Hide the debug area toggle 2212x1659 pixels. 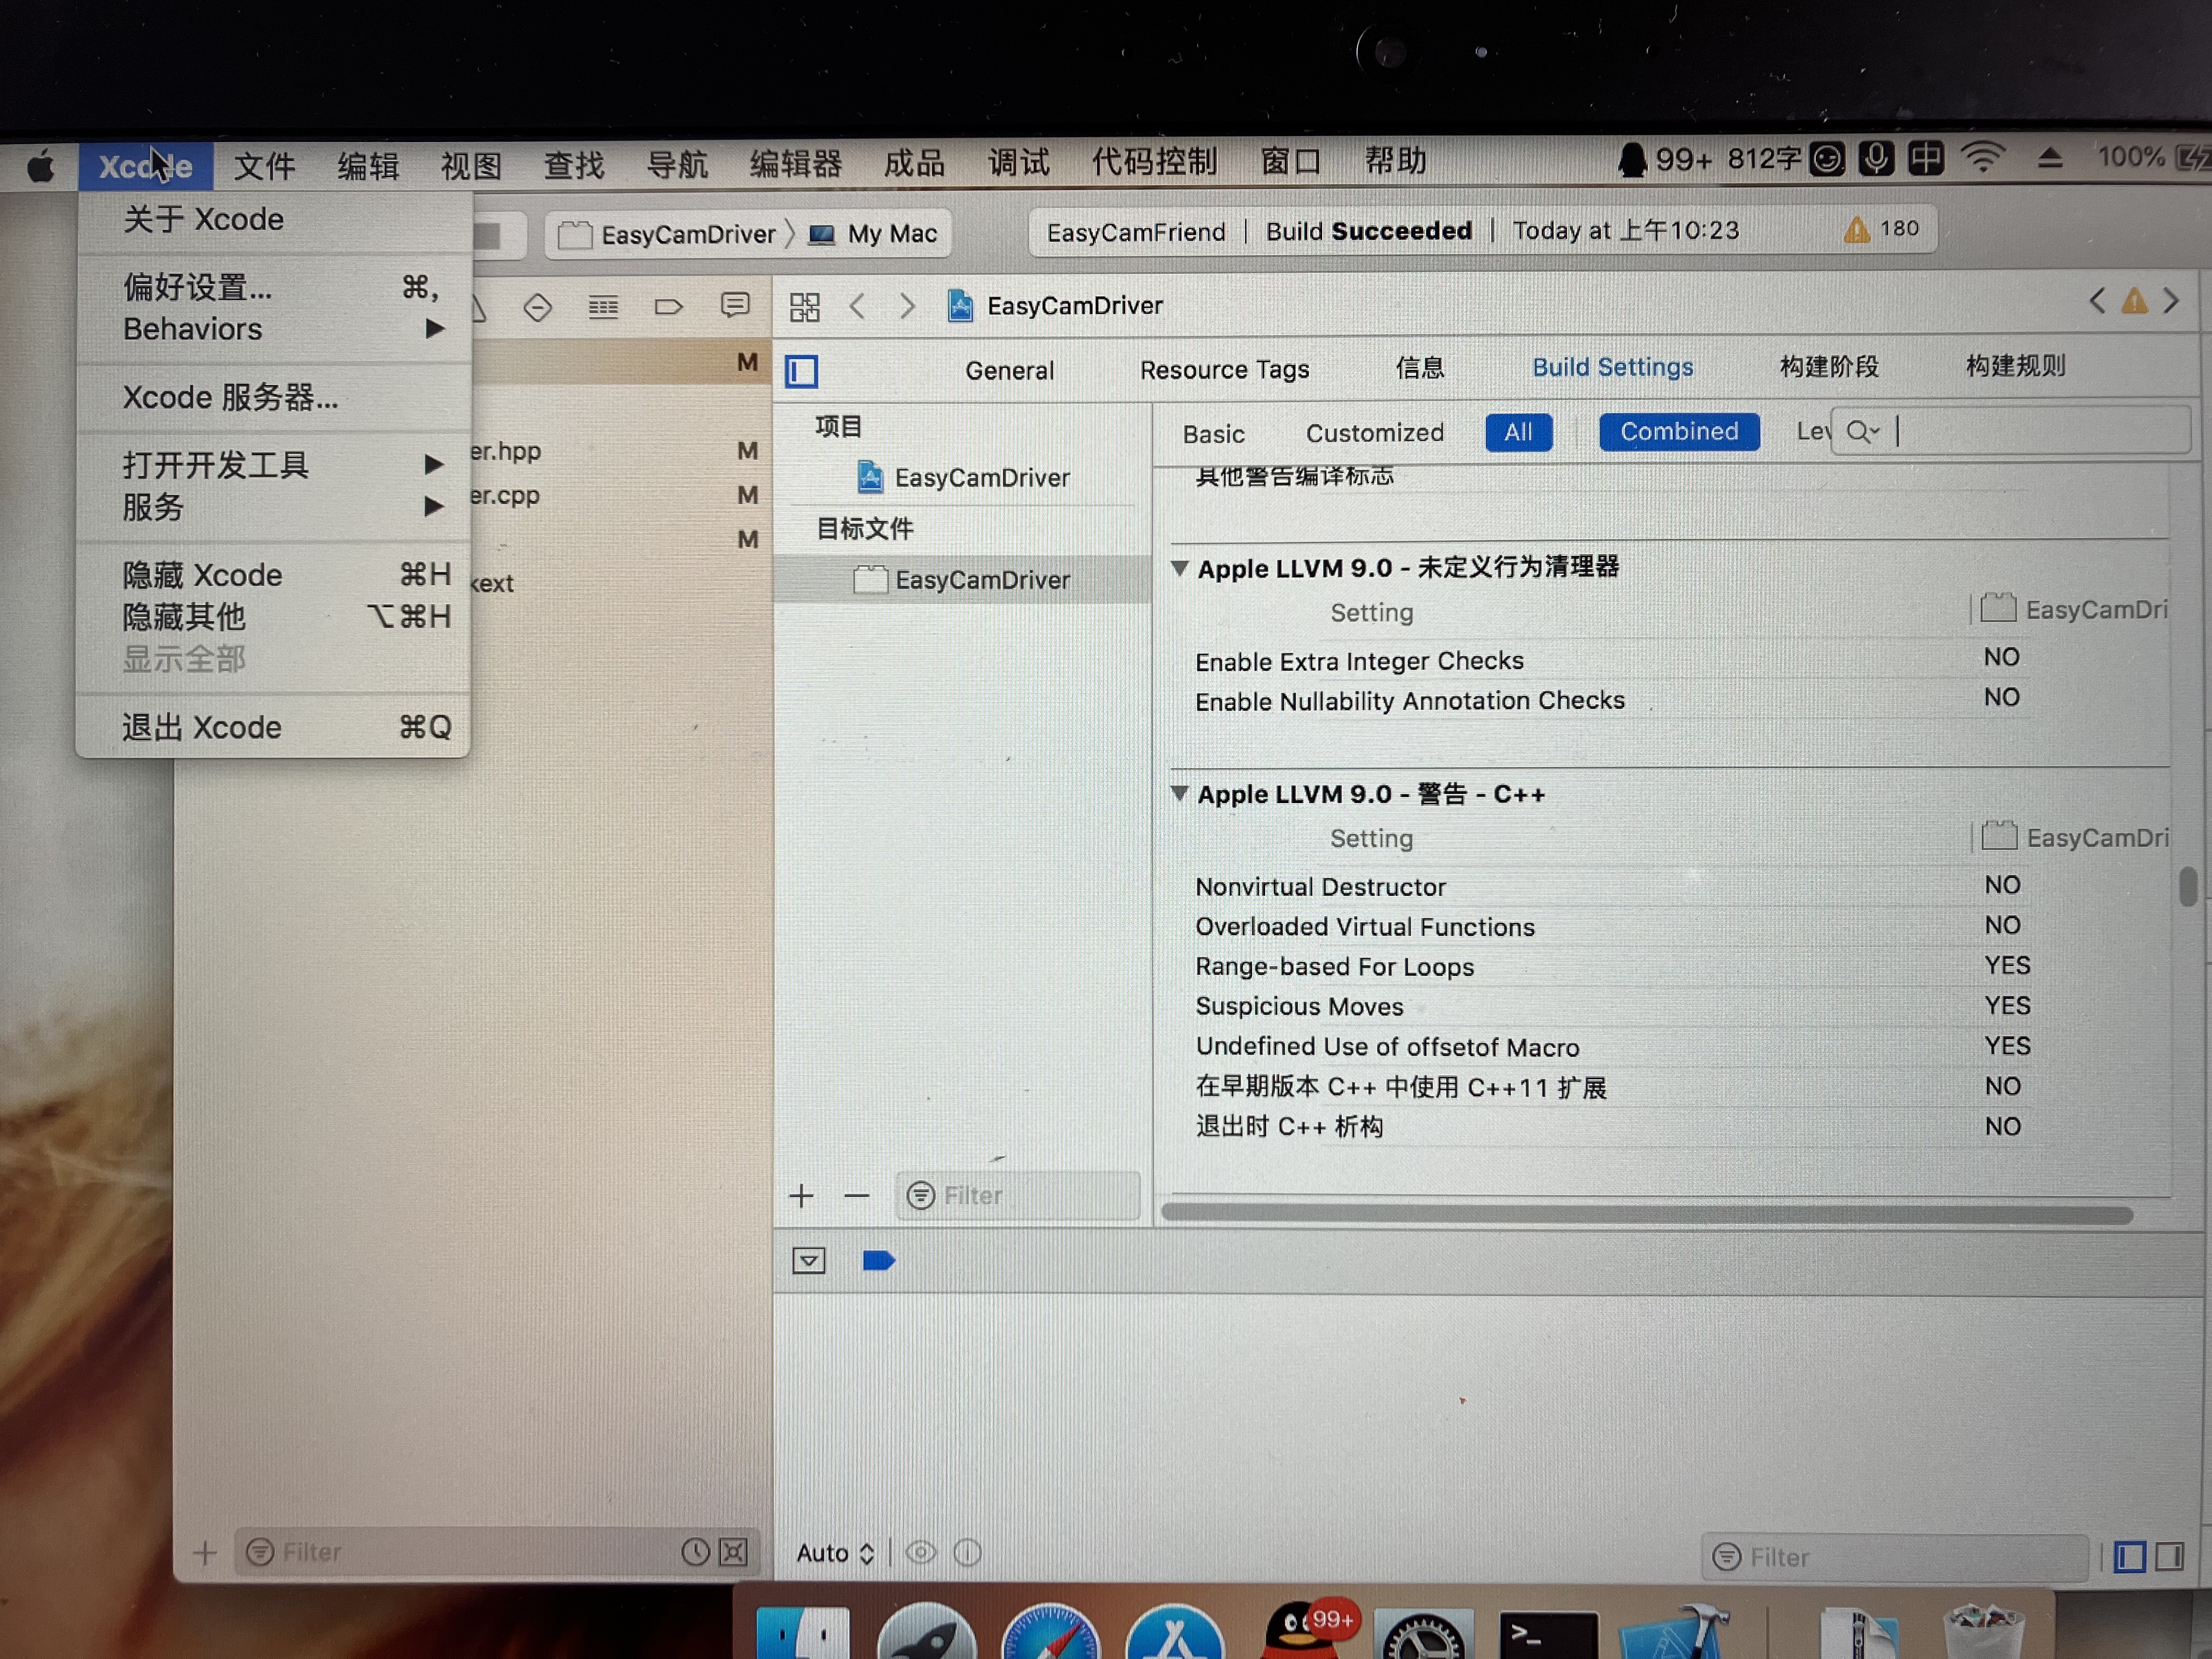pyautogui.click(x=809, y=1261)
